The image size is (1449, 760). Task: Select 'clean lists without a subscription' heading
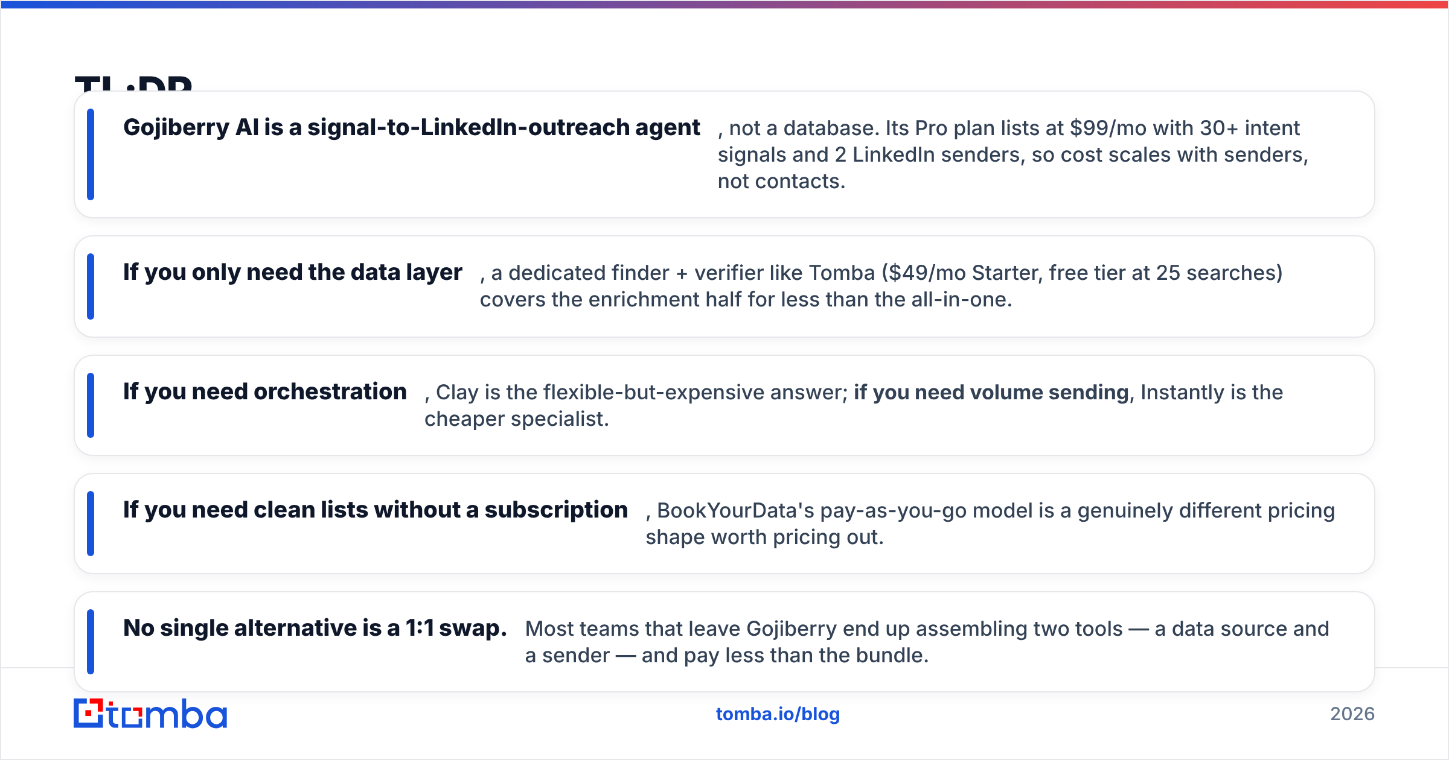[376, 510]
